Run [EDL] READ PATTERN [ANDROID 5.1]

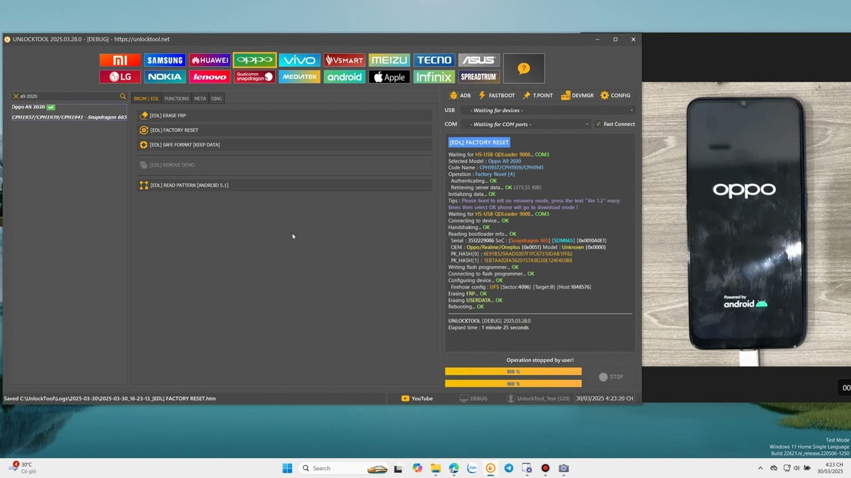(x=285, y=185)
